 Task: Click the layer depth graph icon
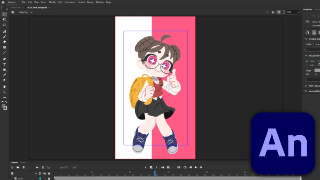pyautogui.click(x=48, y=168)
